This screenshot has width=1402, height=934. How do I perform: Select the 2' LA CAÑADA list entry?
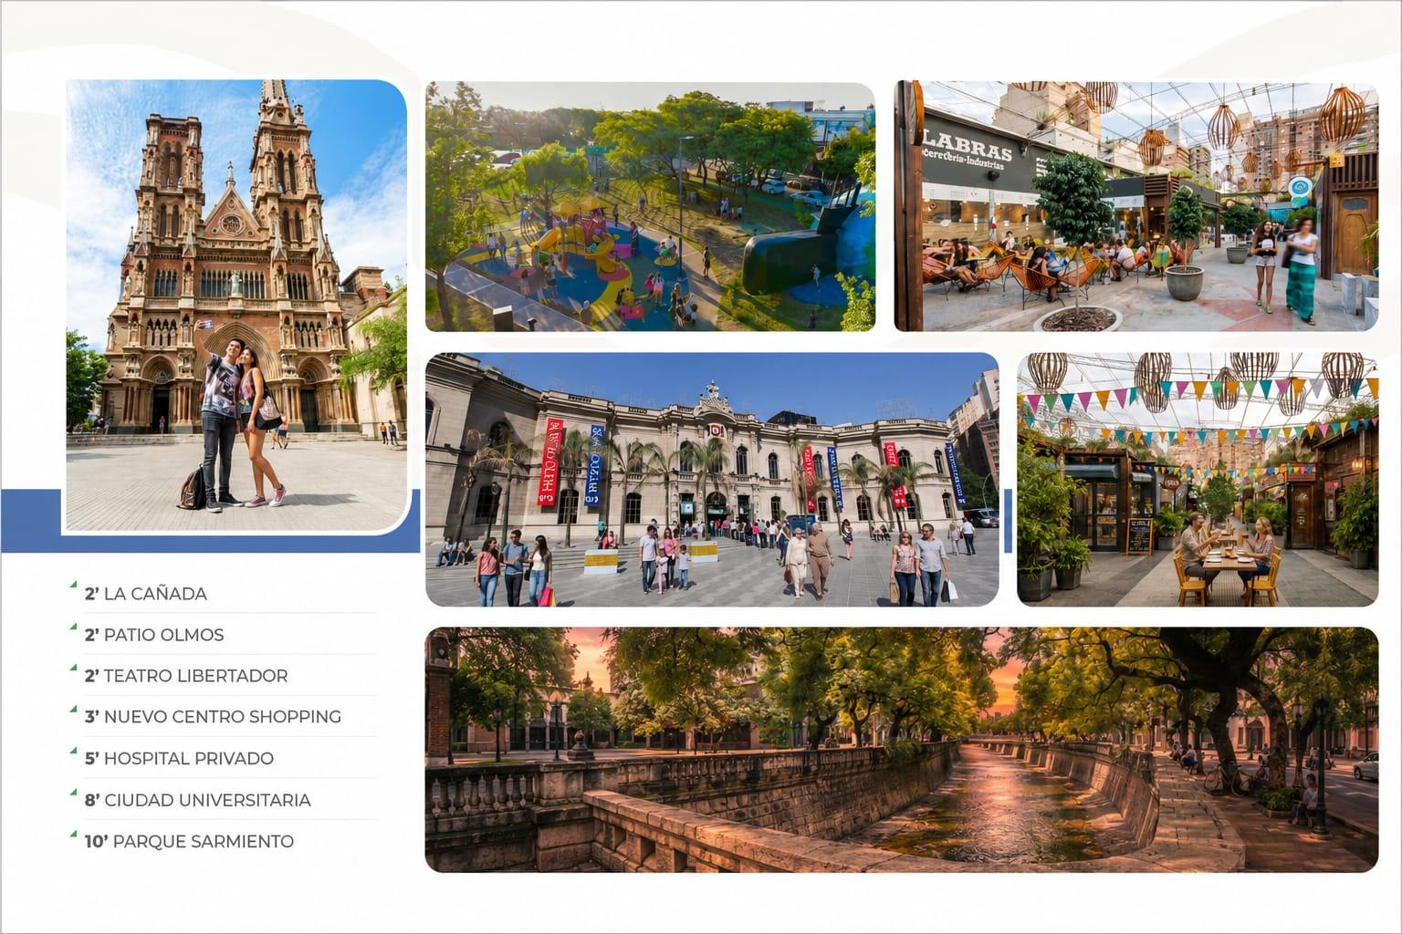146,594
